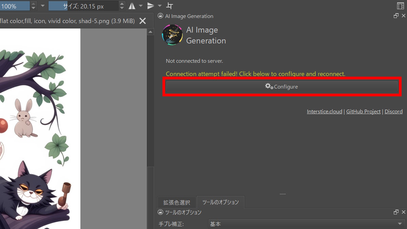Decrease the 100% value with the down arrow
The image size is (407, 229).
[33, 8]
